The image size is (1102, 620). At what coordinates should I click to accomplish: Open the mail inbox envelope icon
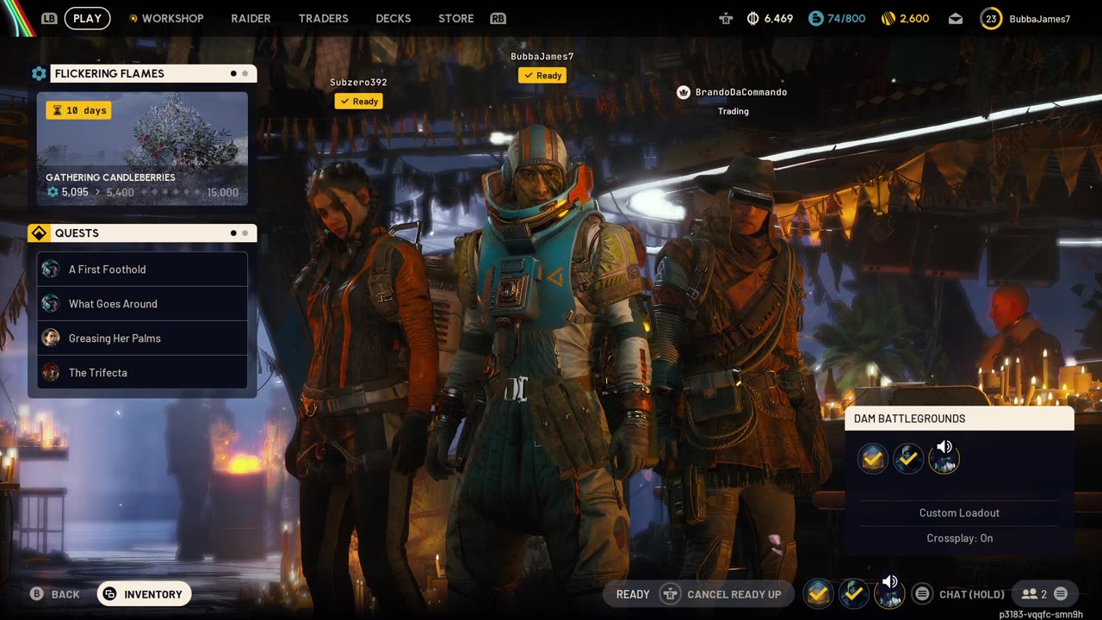955,18
